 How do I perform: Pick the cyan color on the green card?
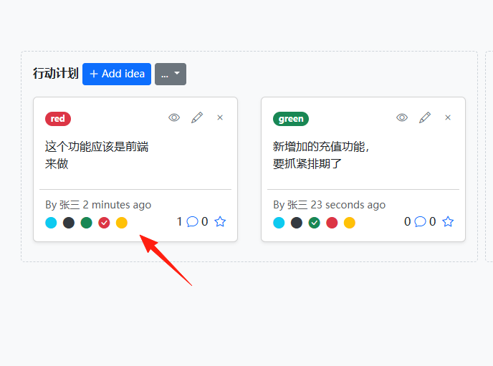(x=279, y=223)
